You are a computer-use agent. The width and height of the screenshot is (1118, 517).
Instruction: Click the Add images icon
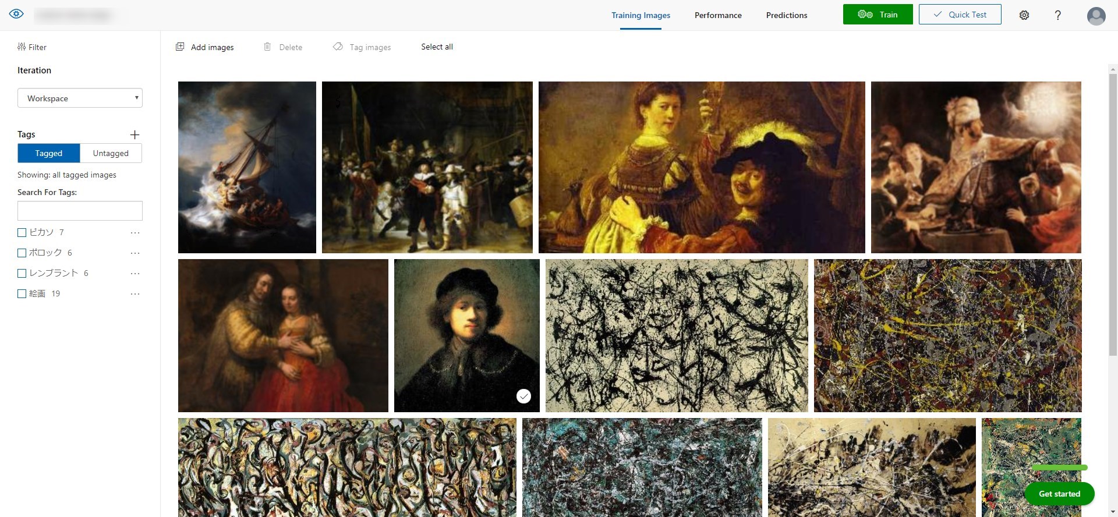pyautogui.click(x=180, y=47)
